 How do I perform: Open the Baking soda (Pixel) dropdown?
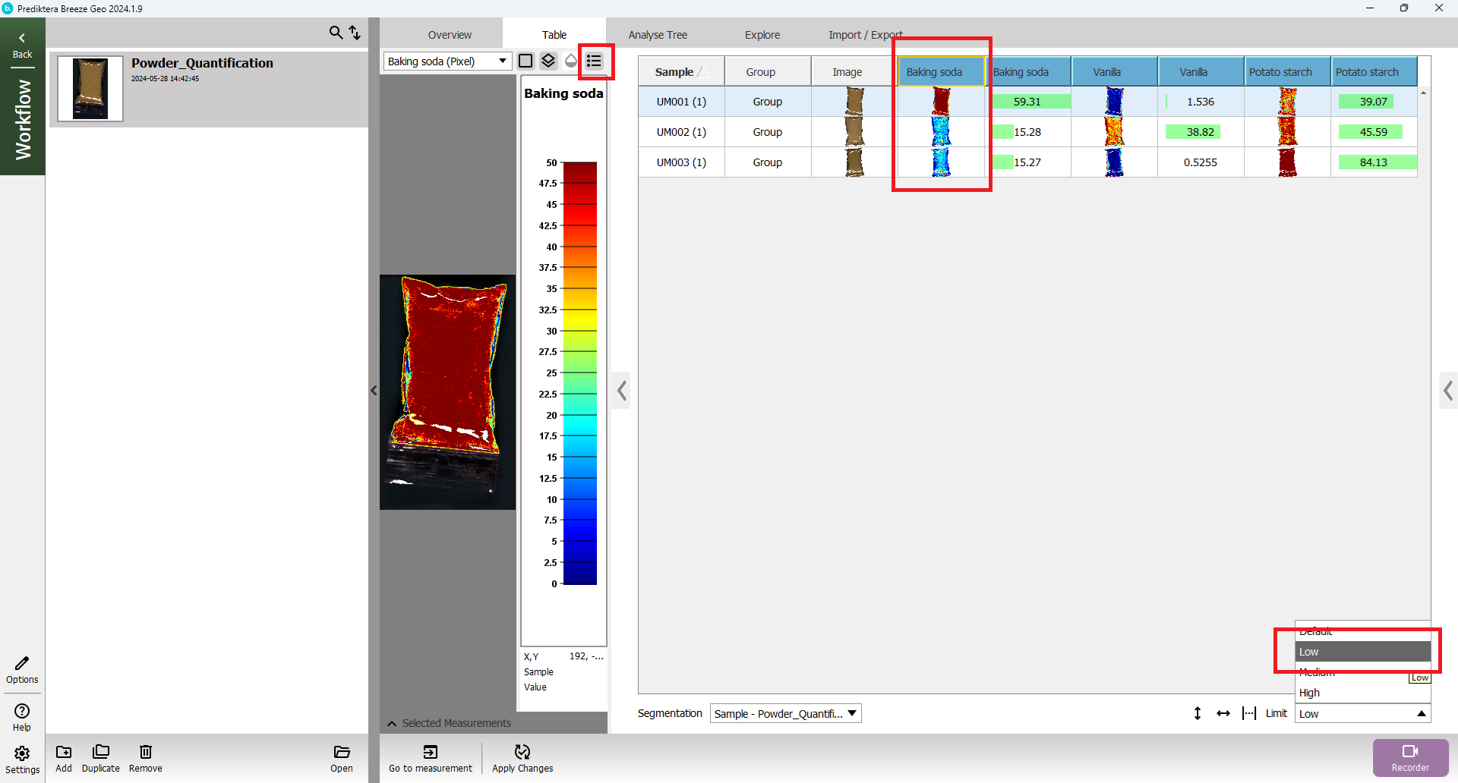[x=447, y=61]
